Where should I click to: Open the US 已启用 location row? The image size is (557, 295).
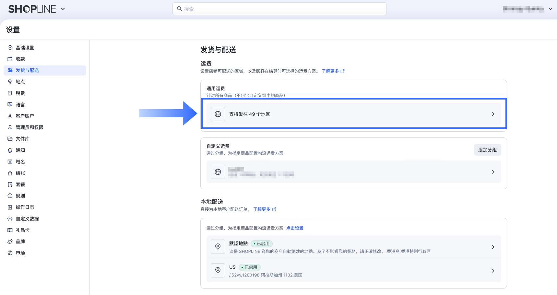[x=354, y=271]
